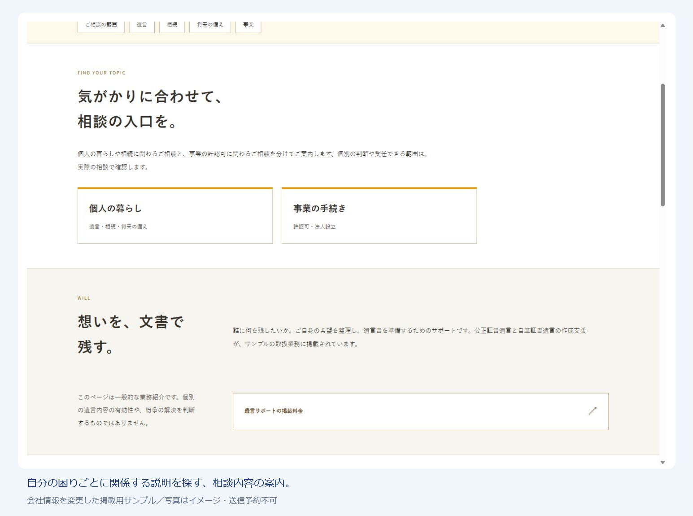This screenshot has width=693, height=516.
Task: Open the 個人の暮らし topic card
Action: [x=175, y=215]
